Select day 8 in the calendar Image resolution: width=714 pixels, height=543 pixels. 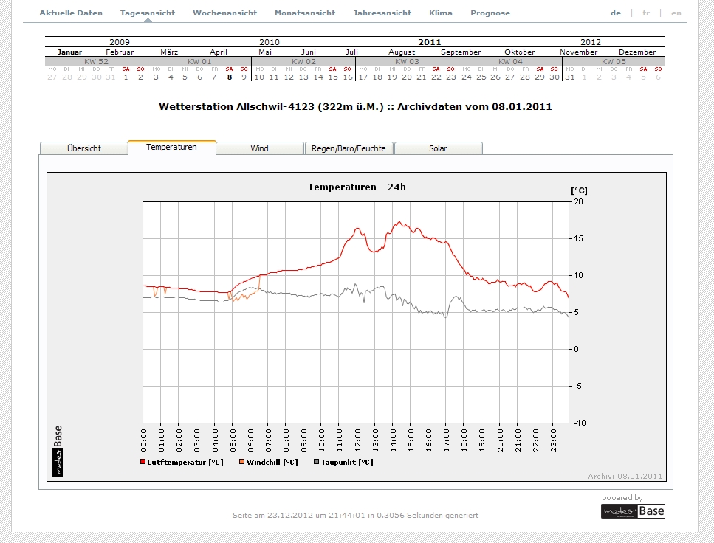tap(230, 77)
